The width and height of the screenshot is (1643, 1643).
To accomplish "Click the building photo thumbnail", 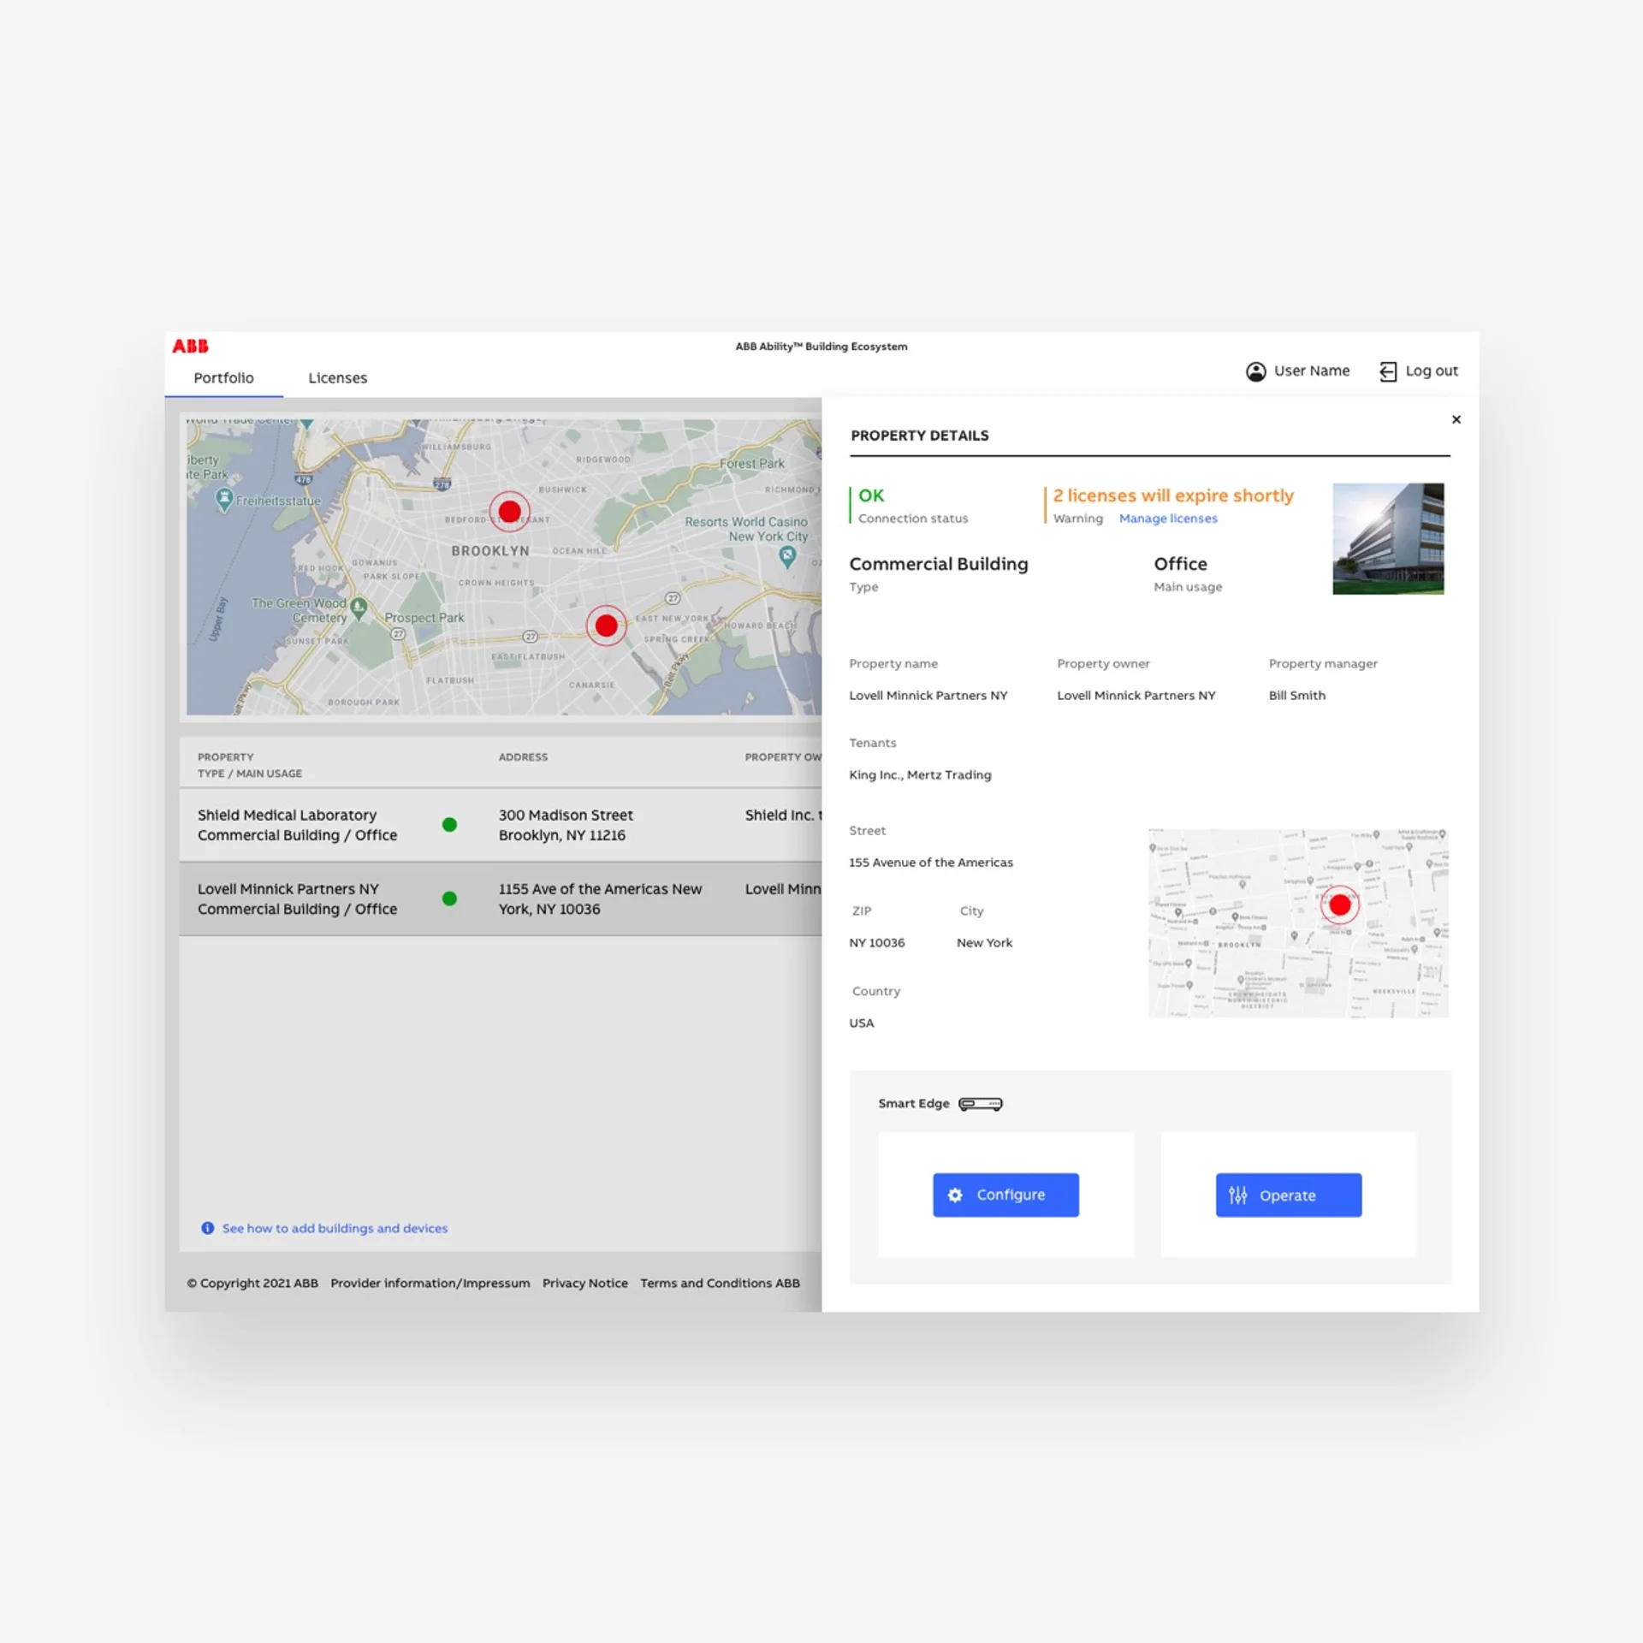I will pyautogui.click(x=1388, y=539).
